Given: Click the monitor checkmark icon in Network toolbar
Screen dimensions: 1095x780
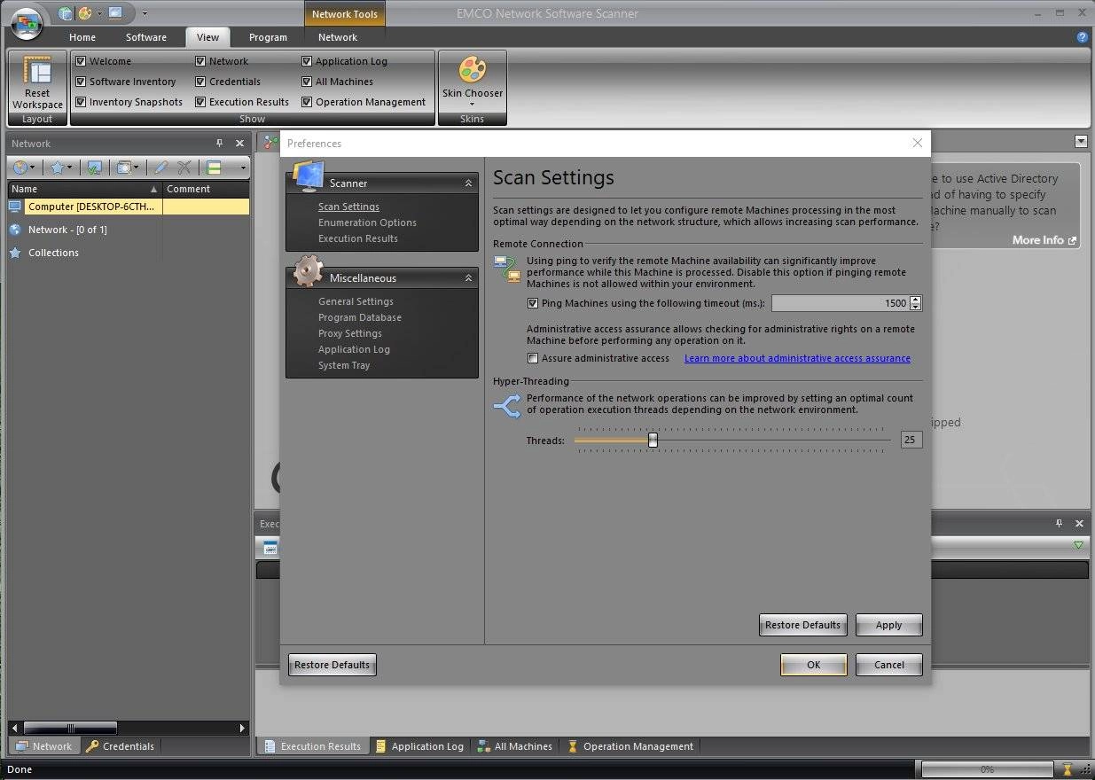Looking at the screenshot, I should [x=94, y=167].
